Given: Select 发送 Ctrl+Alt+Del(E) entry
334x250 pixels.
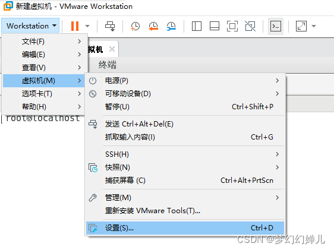Looking at the screenshot, I should point(185,124).
